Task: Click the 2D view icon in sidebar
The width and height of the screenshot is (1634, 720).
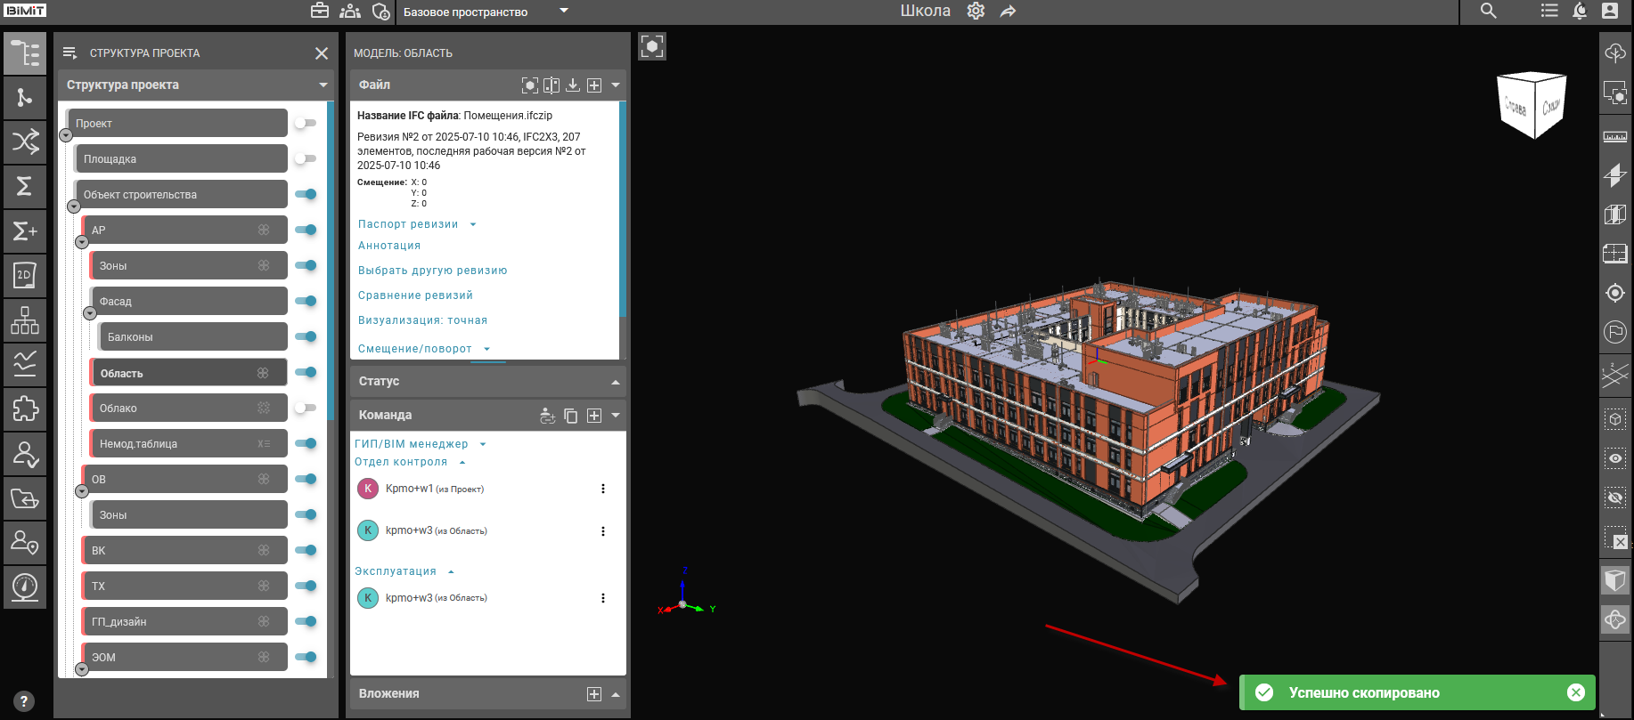Action: click(x=25, y=276)
